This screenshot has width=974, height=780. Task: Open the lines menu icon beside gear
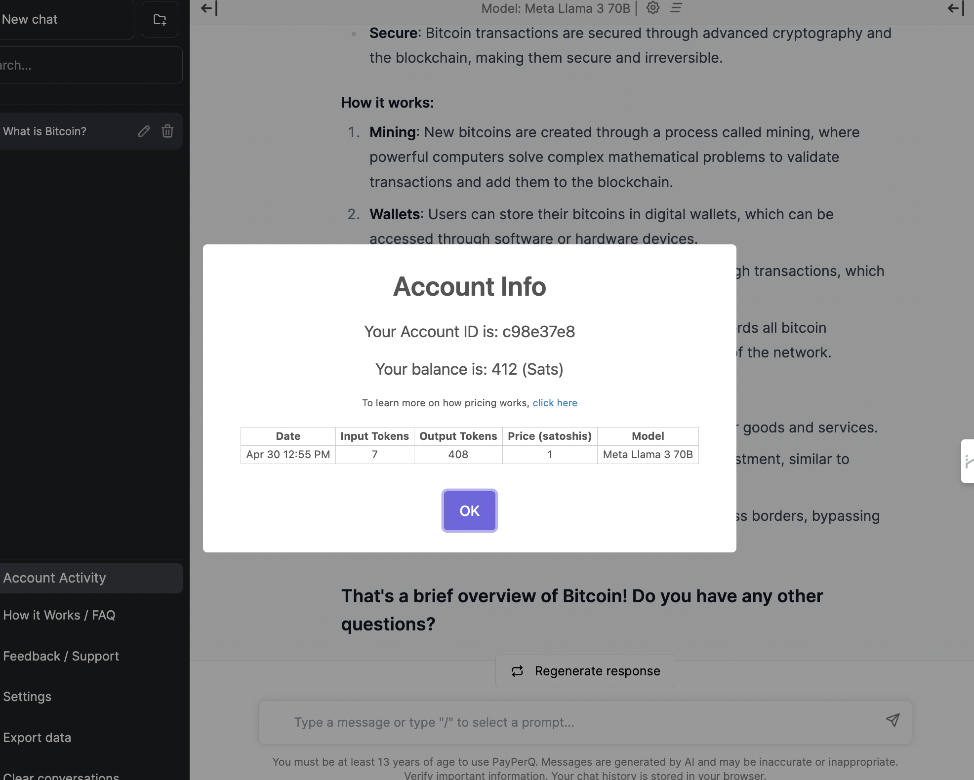click(676, 8)
